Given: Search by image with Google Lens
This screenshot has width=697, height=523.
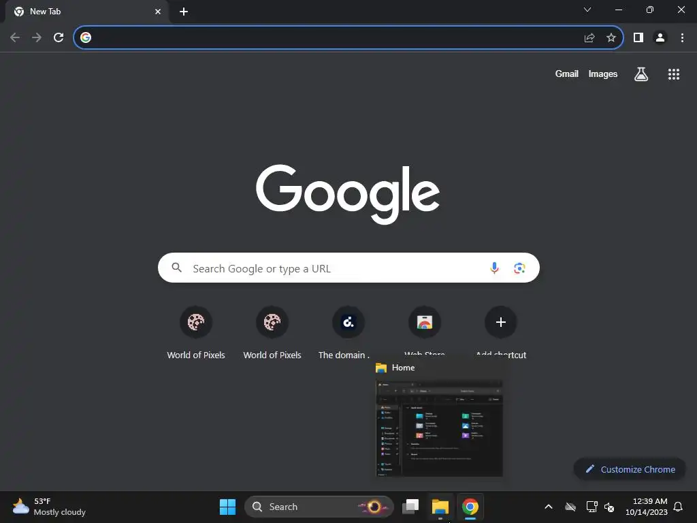Looking at the screenshot, I should point(519,268).
